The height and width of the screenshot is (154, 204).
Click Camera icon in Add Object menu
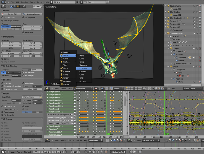pos(62,71)
